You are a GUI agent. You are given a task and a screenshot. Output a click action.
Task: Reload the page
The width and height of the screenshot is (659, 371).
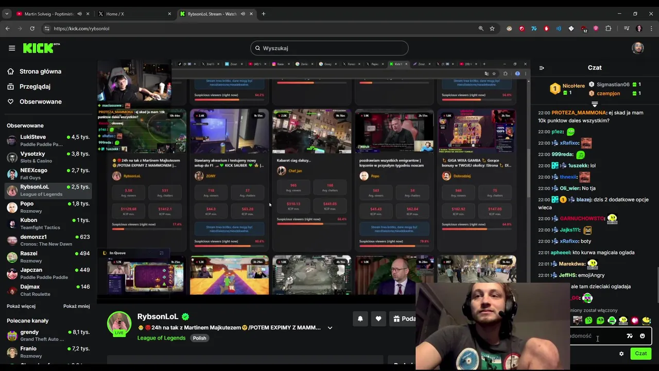(32, 28)
